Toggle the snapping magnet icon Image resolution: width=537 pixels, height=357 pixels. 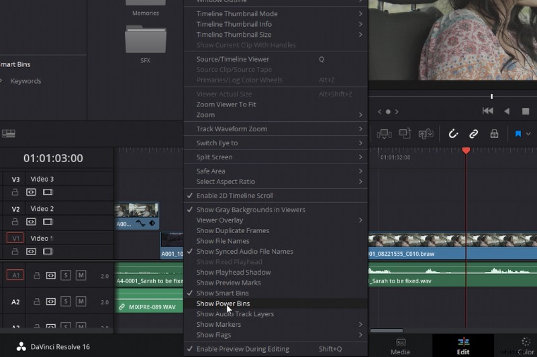point(453,133)
